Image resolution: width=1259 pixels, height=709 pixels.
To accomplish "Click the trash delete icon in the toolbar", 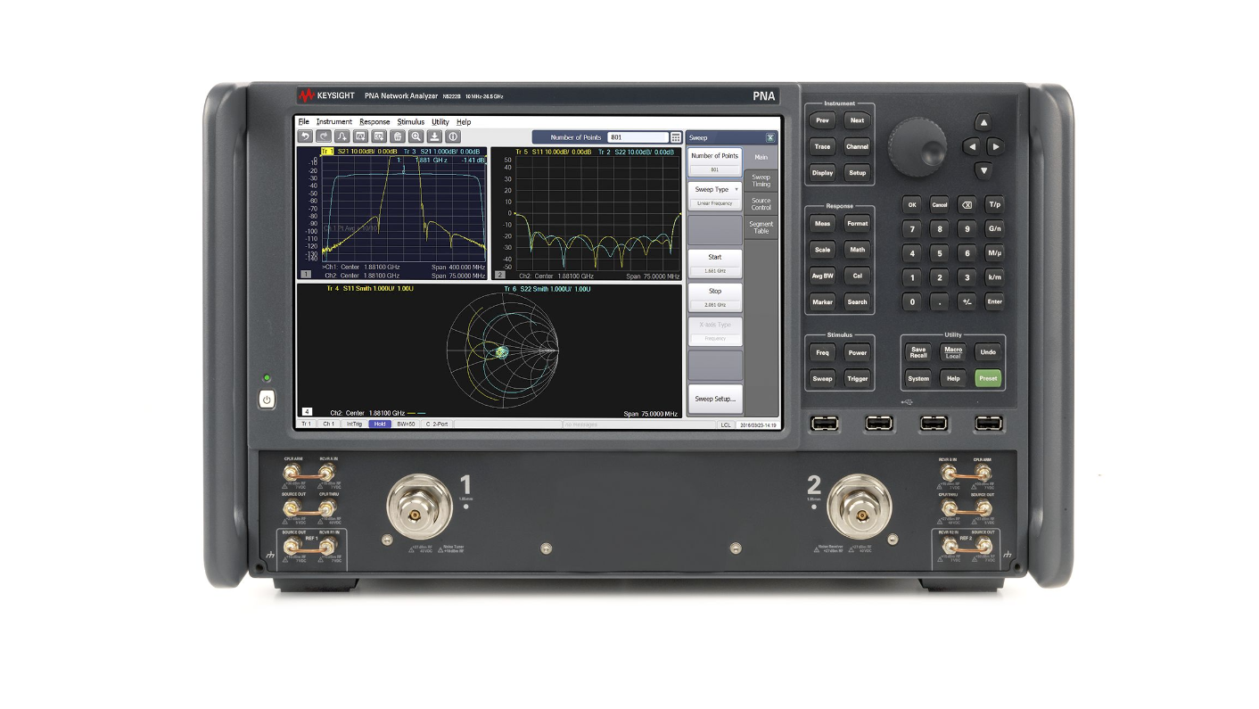I will pyautogui.click(x=398, y=137).
